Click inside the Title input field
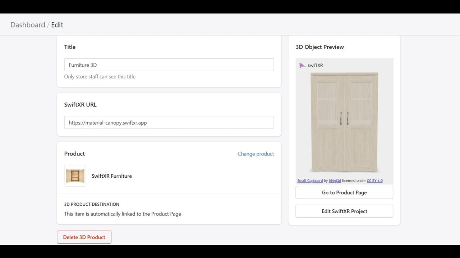The height and width of the screenshot is (258, 460). [x=169, y=64]
